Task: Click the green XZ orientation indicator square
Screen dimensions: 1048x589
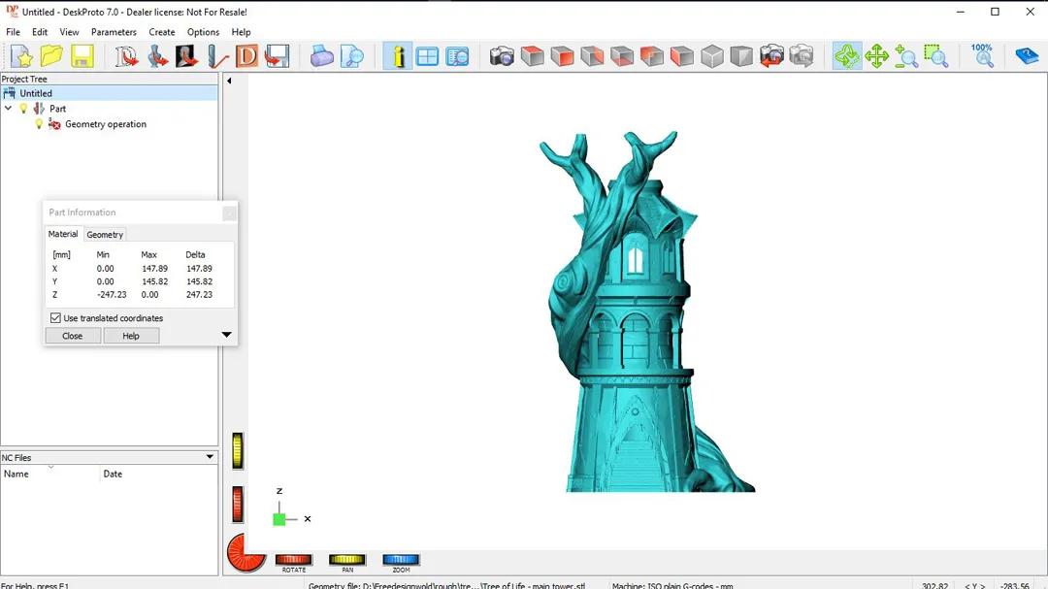Action: (279, 519)
